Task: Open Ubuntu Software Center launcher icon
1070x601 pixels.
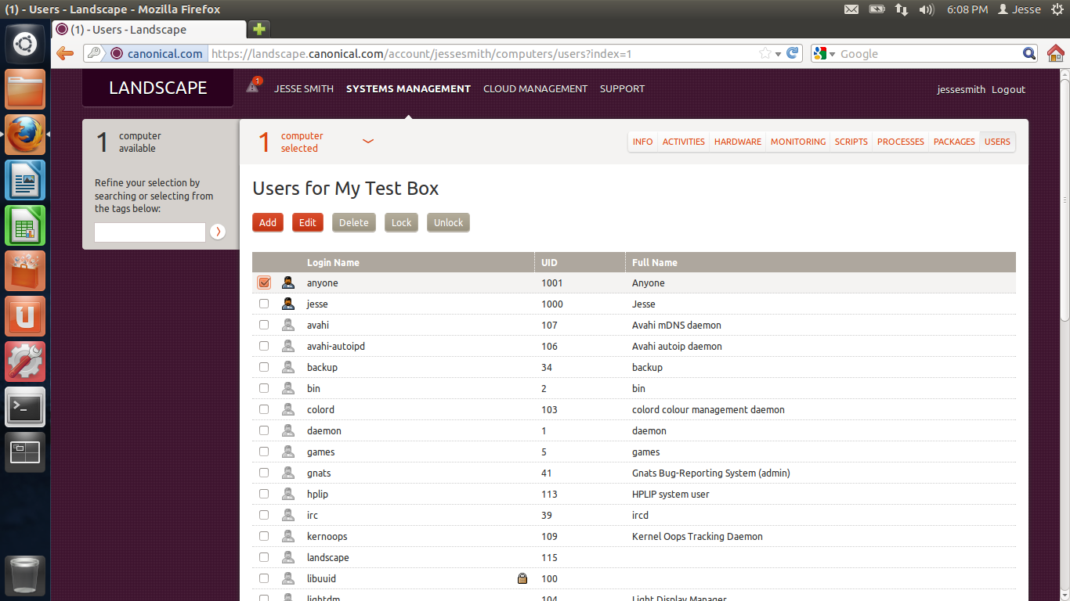Action: pyautogui.click(x=25, y=271)
